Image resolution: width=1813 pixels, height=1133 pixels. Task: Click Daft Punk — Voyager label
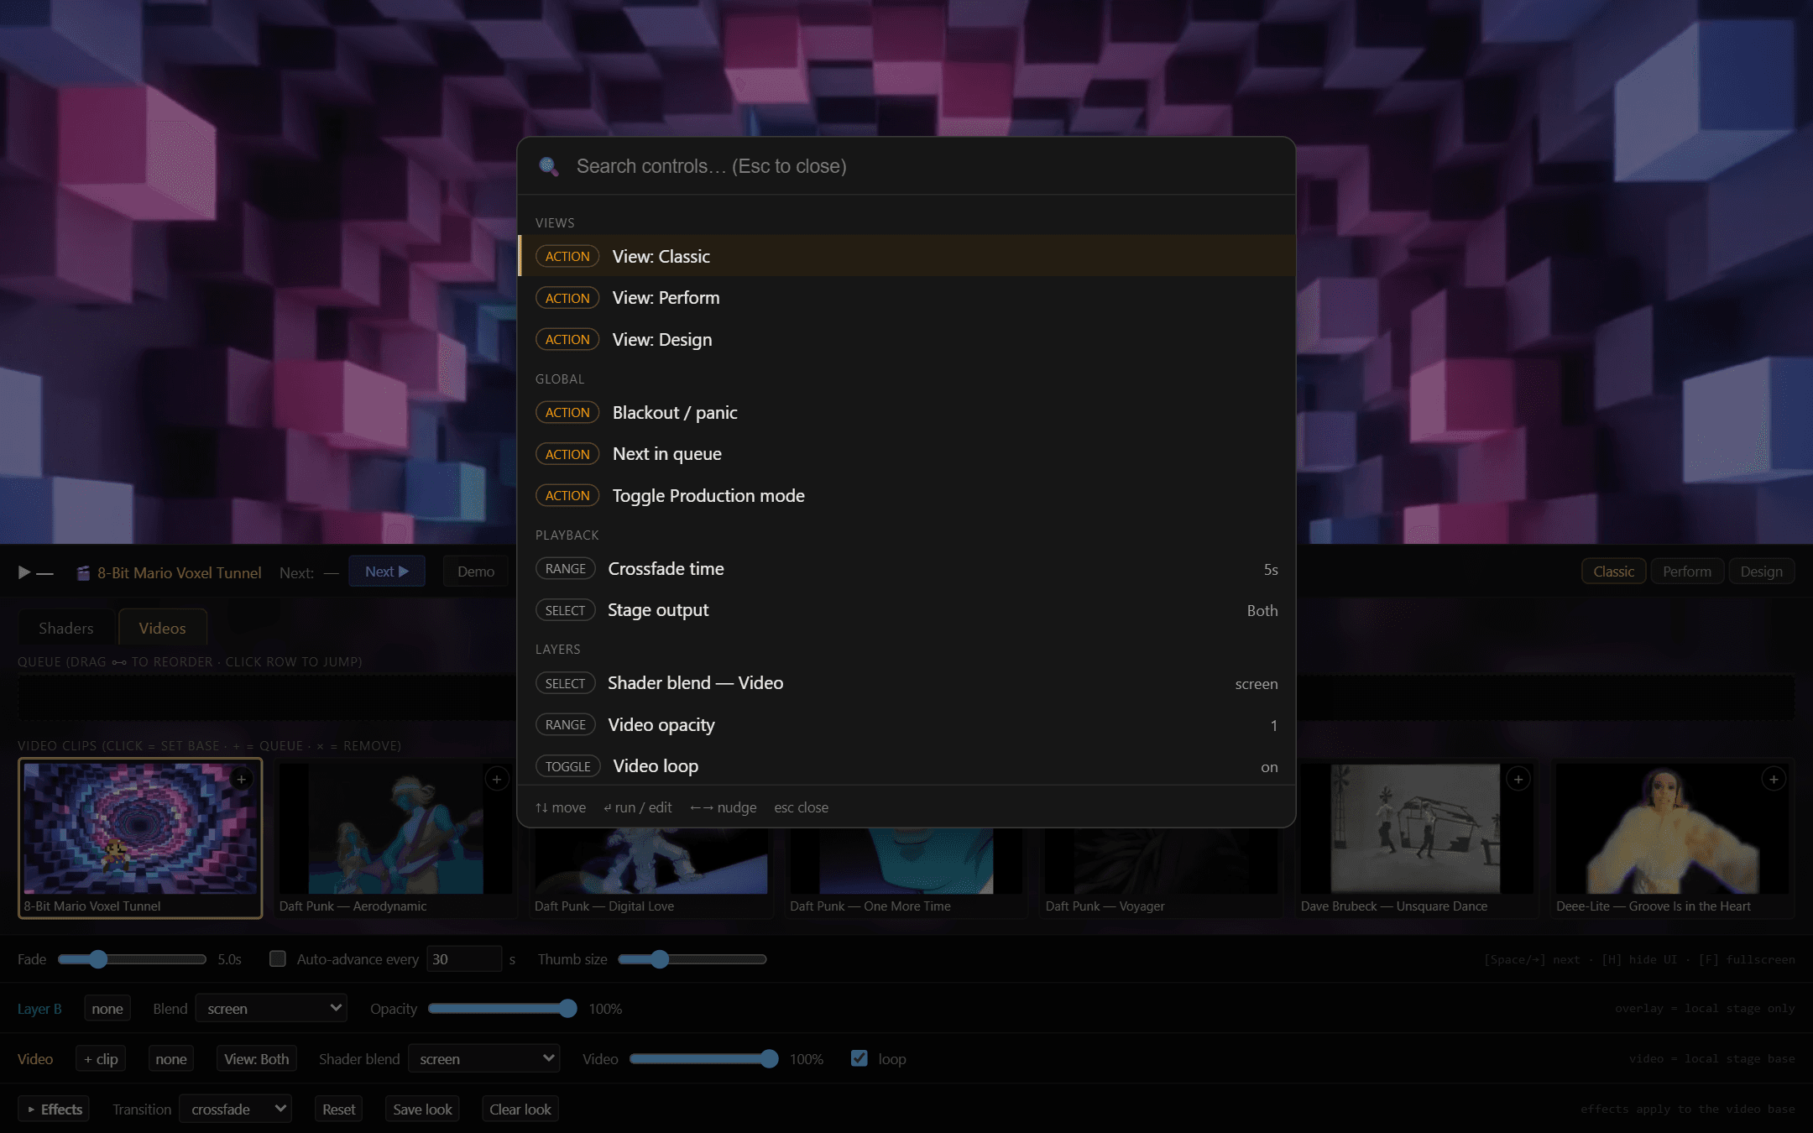tap(1105, 906)
